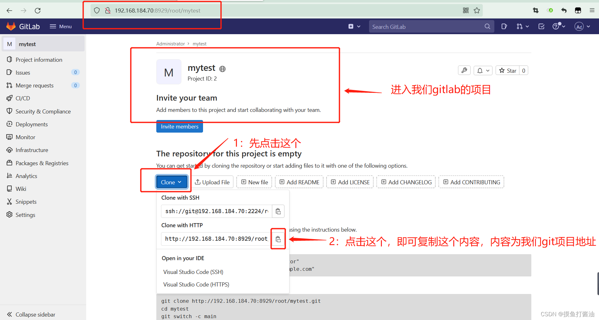This screenshot has width=599, height=320.
Task: Open the GitLab Menu button
Action: click(x=61, y=27)
